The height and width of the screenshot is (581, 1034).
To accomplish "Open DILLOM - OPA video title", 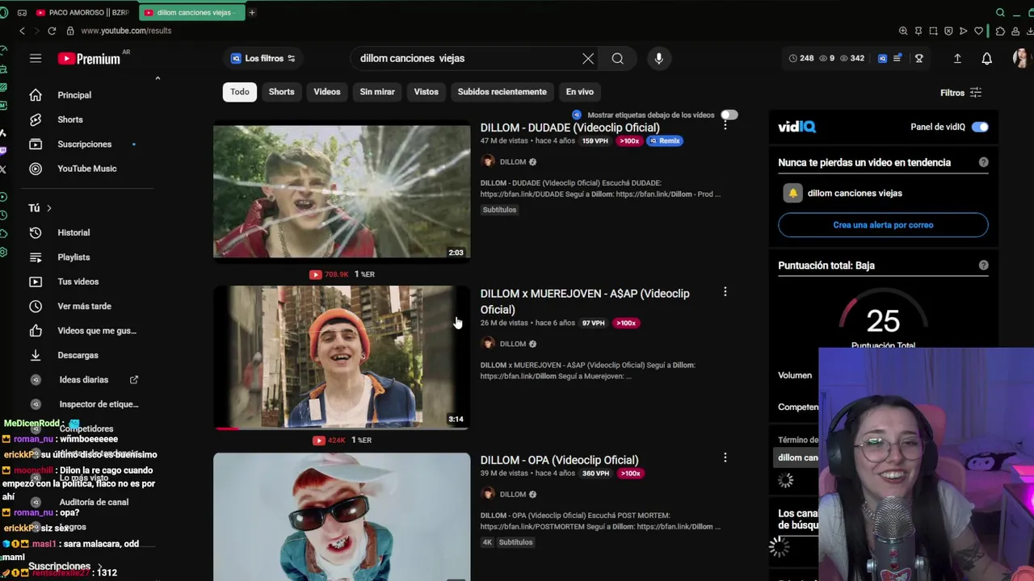I will click(x=559, y=460).
